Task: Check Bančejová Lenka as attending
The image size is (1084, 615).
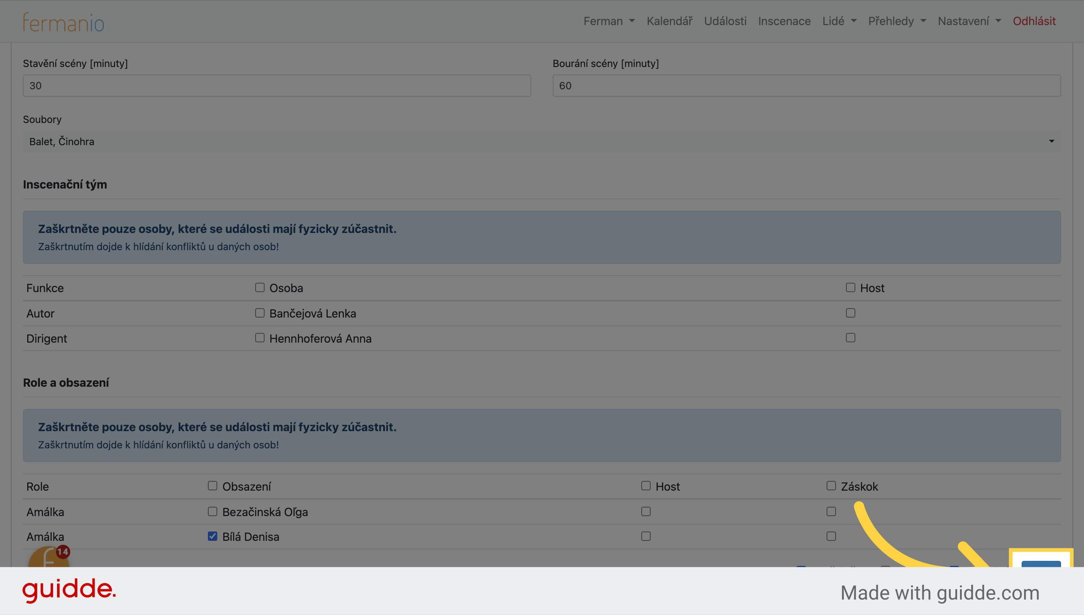Action: pos(260,313)
